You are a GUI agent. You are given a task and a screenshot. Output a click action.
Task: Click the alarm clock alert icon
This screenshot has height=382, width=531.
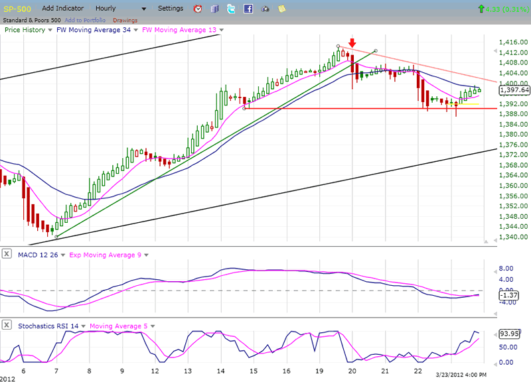198,9
